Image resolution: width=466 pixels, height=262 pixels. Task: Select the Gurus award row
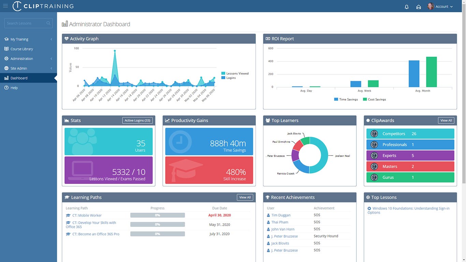coord(410,177)
